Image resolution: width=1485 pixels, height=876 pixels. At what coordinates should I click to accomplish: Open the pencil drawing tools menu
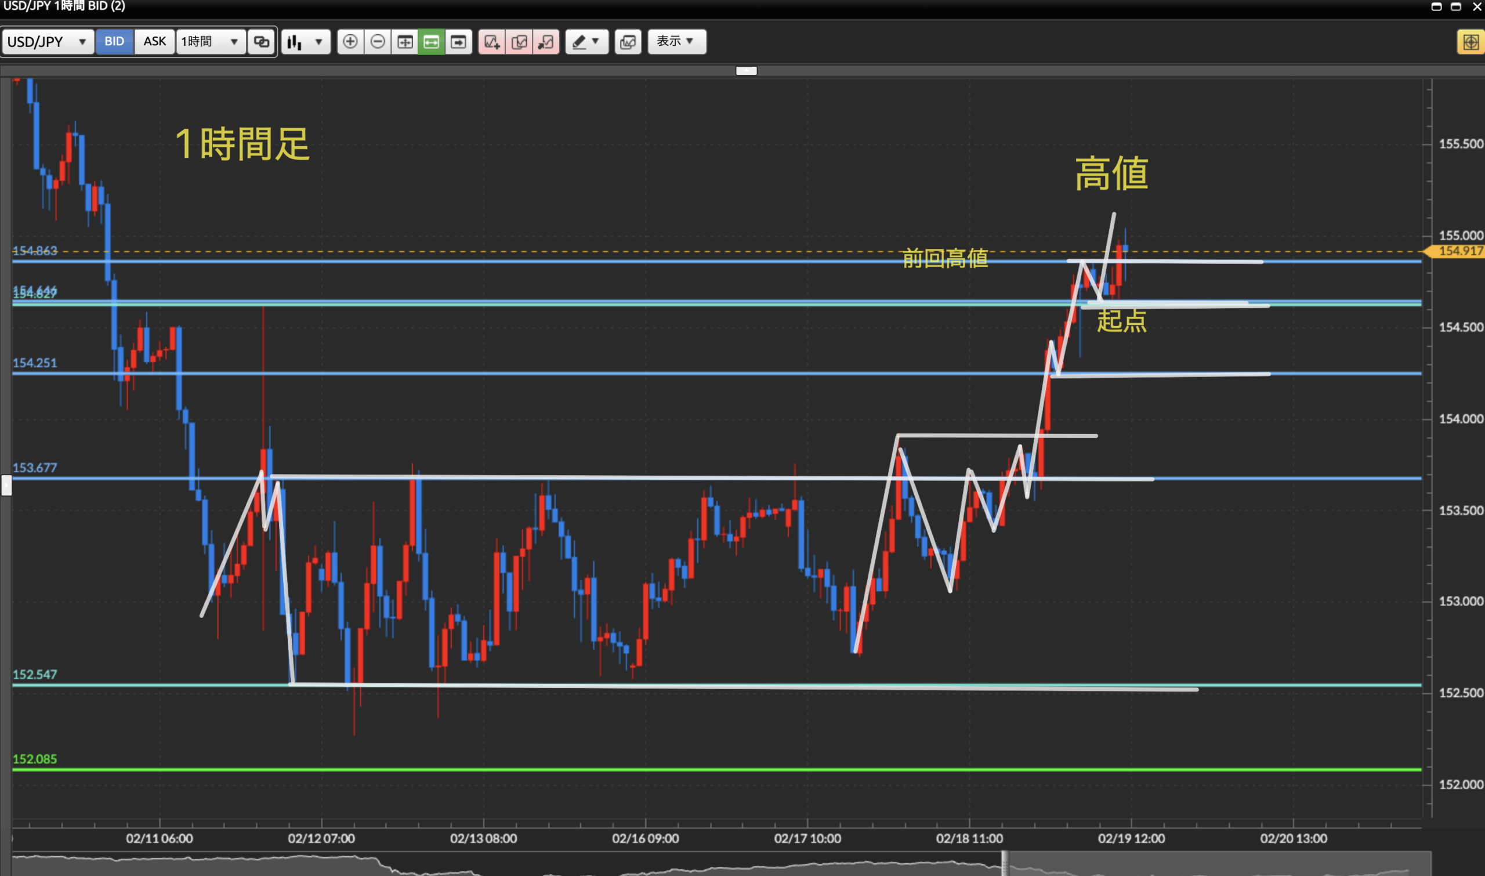[x=586, y=42]
